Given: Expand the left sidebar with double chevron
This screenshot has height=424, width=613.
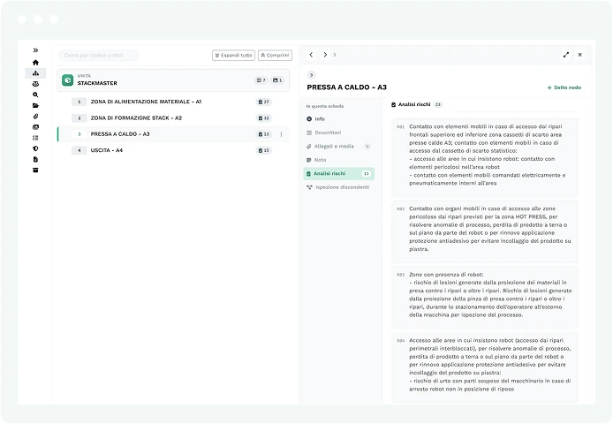Looking at the screenshot, I should (35, 50).
